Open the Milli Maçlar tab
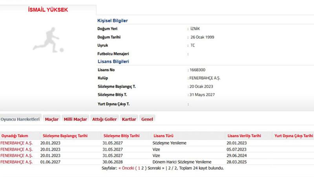 pyautogui.click(x=75, y=119)
